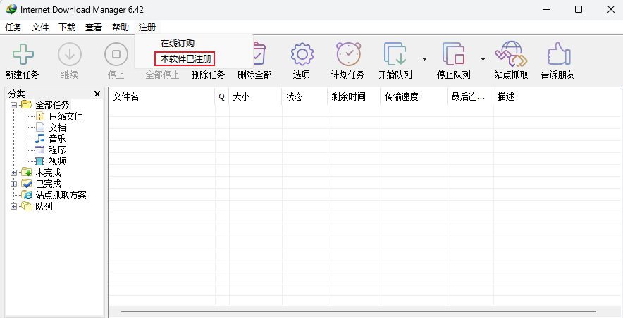This screenshot has height=318, width=623.
Task: Open the 下载 menu
Action: pos(67,27)
